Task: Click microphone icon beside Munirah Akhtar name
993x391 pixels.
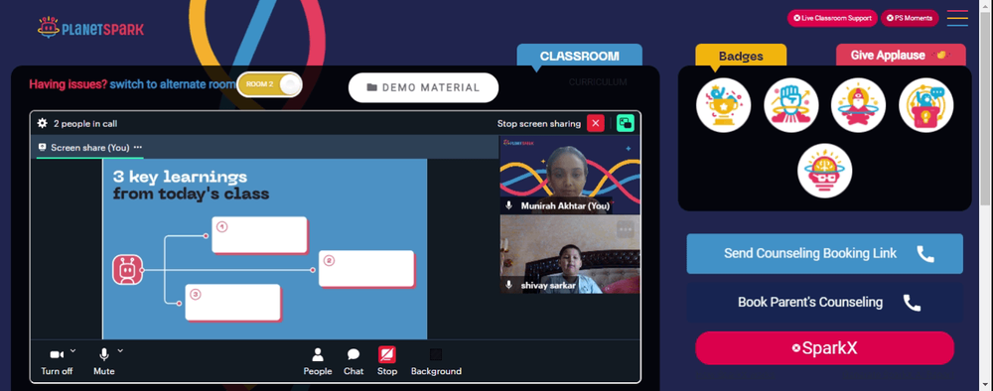Action: [x=508, y=206]
